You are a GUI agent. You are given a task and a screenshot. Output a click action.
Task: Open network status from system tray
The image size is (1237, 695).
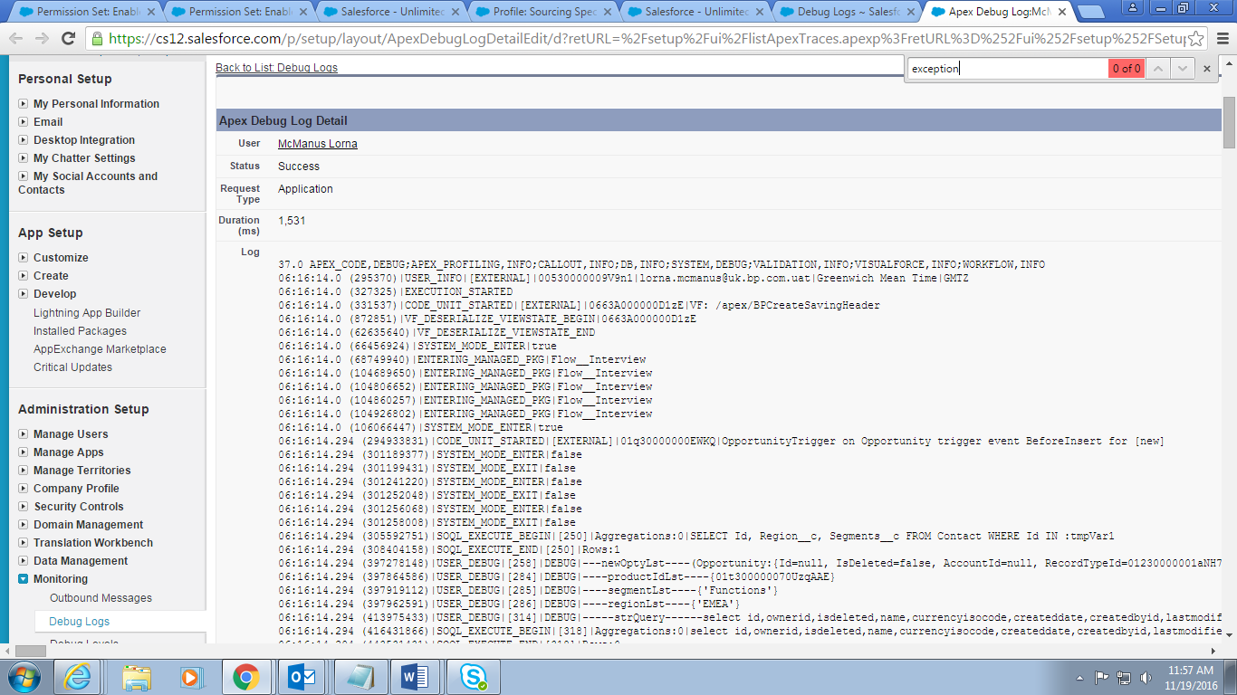1124,677
